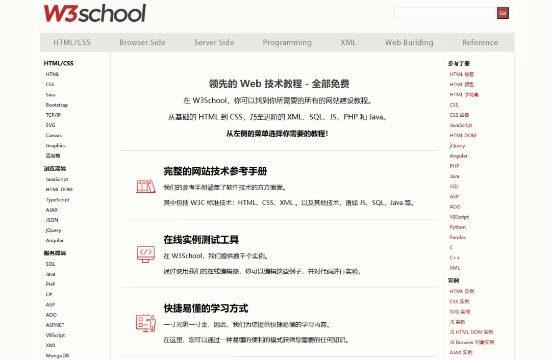
Task: Select AJAX tutorial link
Action: tap(52, 210)
